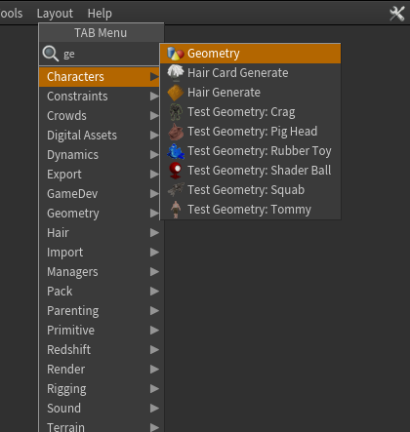410x432 pixels.
Task: Click the Crag test geometry icon
Action: 176,112
